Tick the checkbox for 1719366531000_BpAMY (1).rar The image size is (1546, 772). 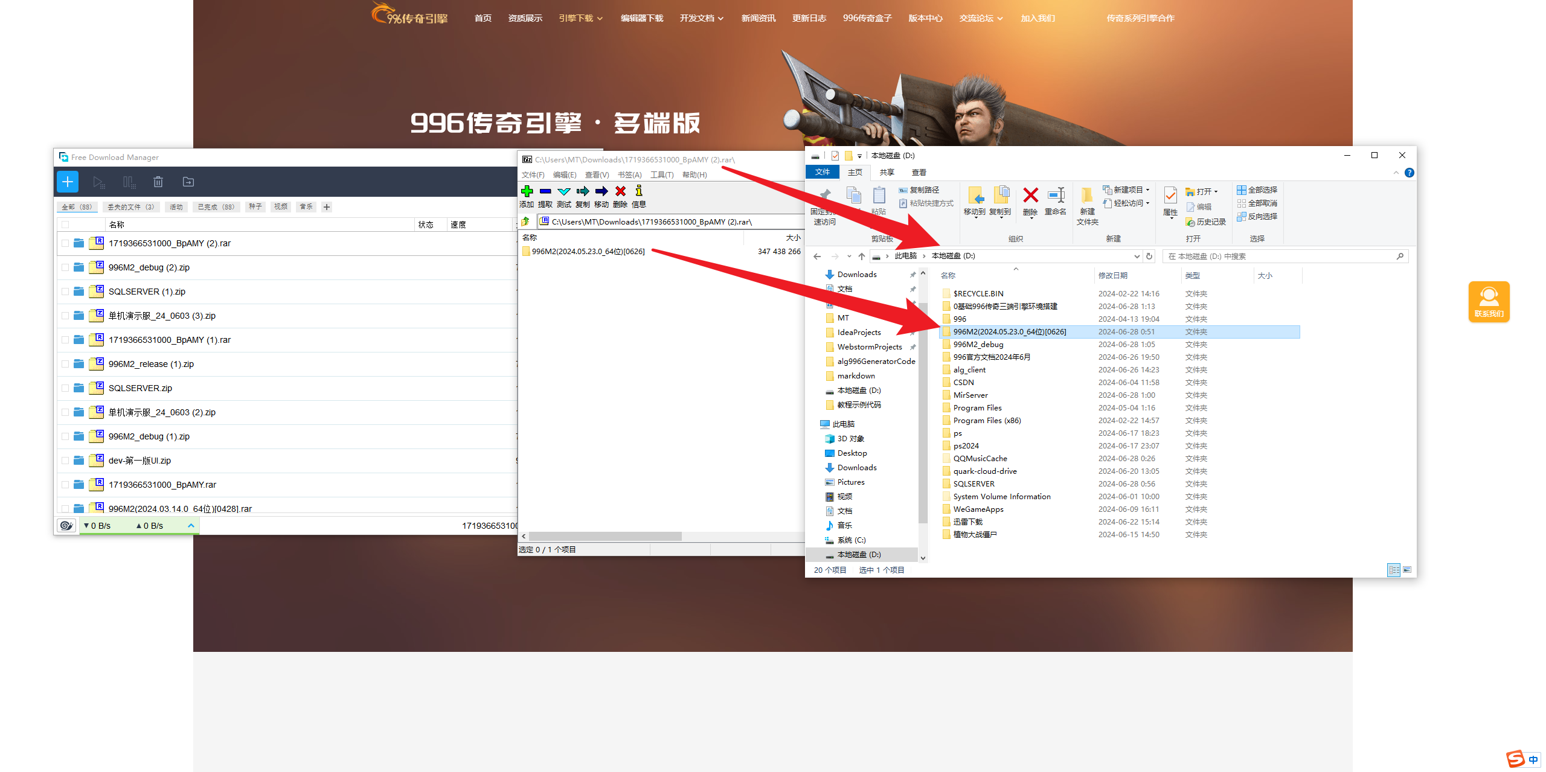tap(65, 340)
